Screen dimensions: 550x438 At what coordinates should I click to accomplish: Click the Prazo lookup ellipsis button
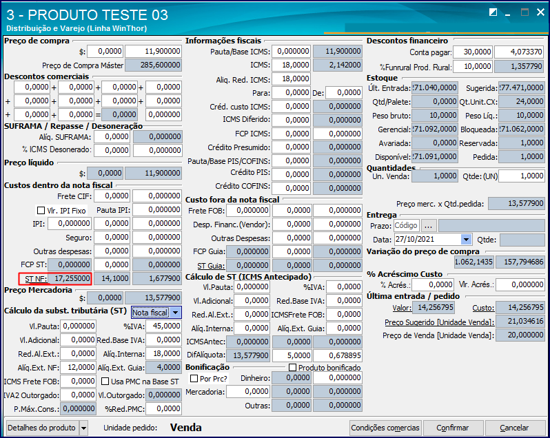point(428,226)
